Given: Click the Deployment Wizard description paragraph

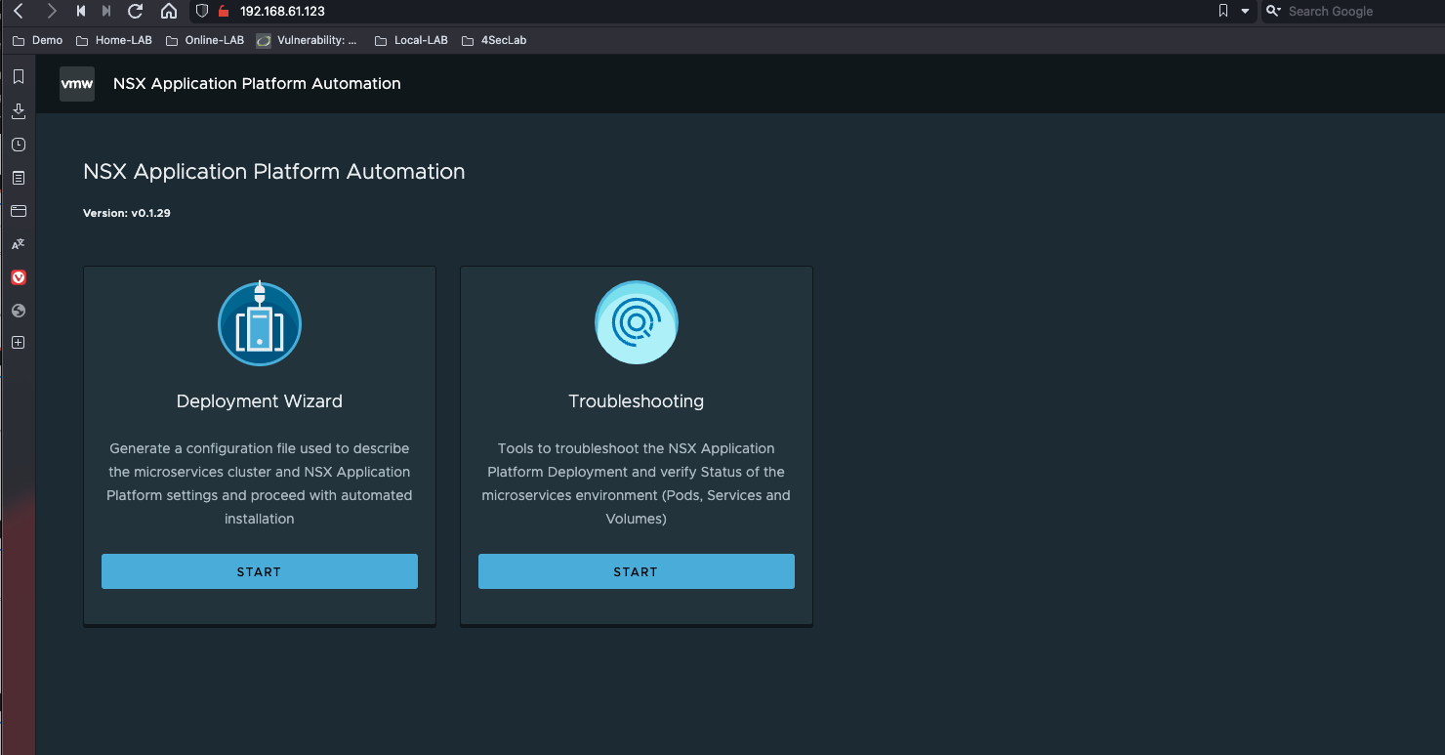Looking at the screenshot, I should [260, 483].
